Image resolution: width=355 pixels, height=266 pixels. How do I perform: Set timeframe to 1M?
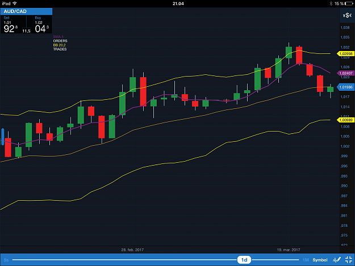306,260
